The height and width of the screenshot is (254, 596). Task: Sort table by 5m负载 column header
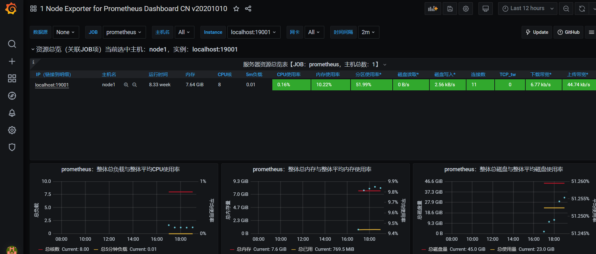point(254,75)
